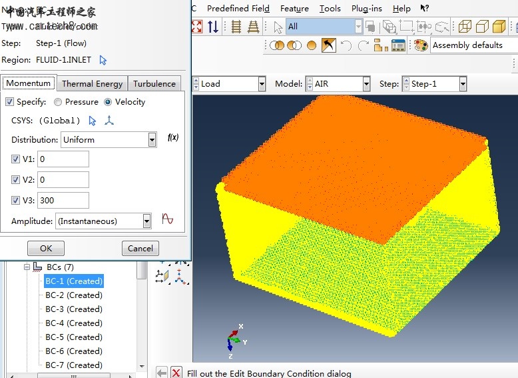Click the Edit Region arrow next to FLUID-1.INLET
Screen dimensions: 518x378
point(103,60)
